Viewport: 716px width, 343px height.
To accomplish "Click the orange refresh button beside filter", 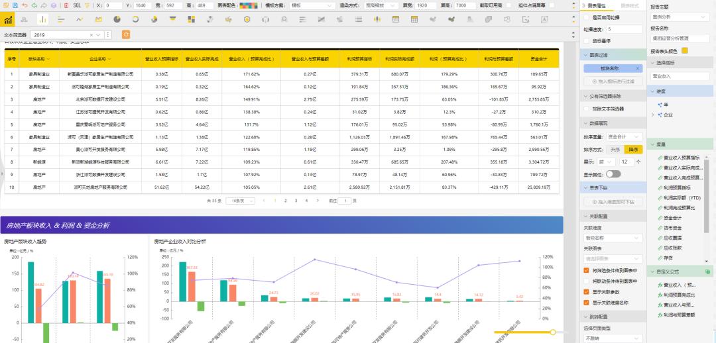I will (x=126, y=35).
